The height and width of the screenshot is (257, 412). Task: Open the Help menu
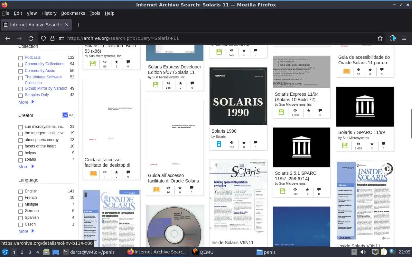[109, 13]
